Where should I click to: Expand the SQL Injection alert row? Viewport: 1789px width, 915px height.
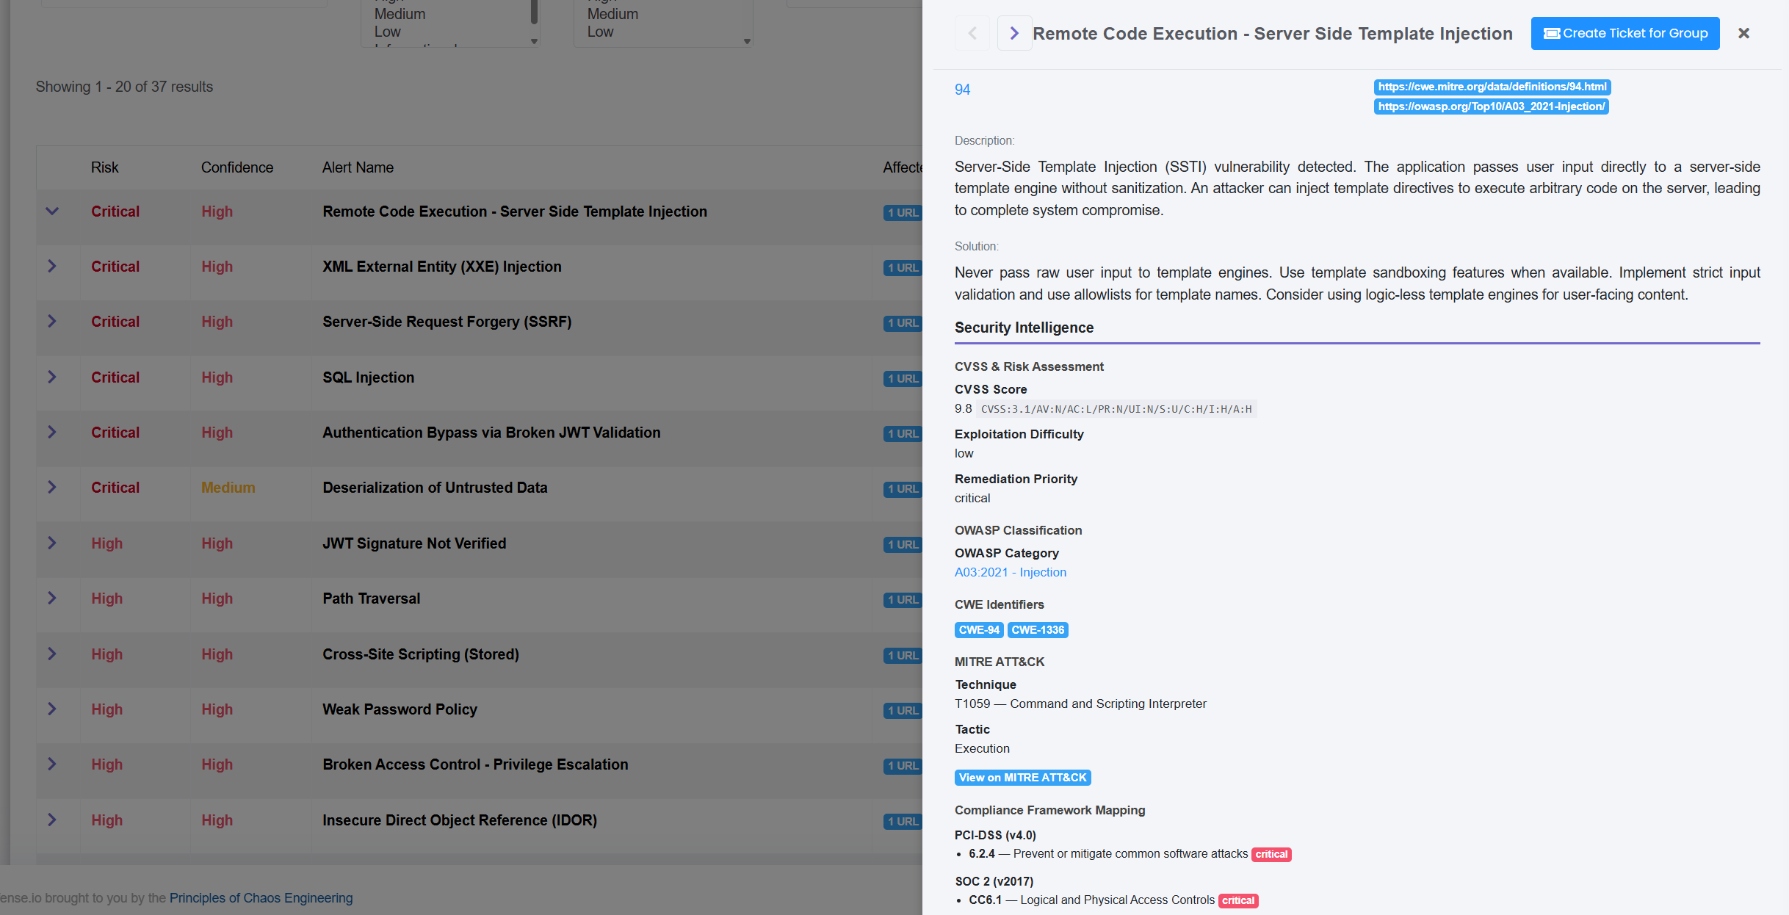51,377
